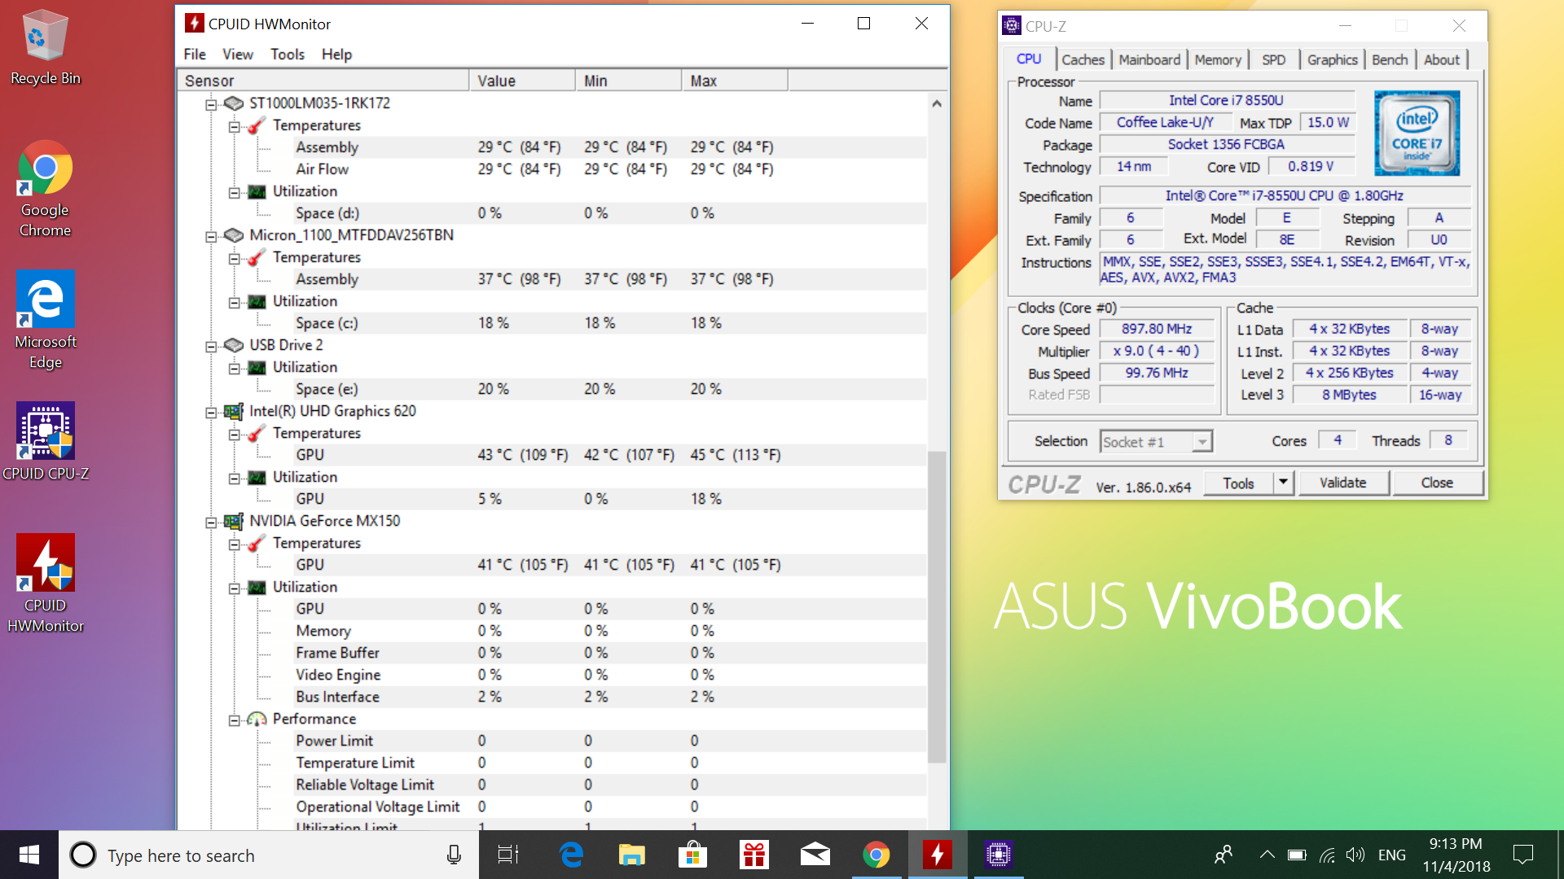Switch to the Bench tab
Screen dimensions: 1564x879
1390,59
